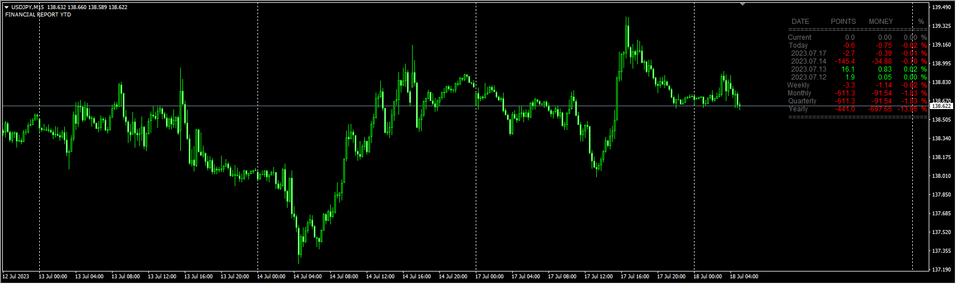Image resolution: width=956 pixels, height=284 pixels.
Task: Click the FINANCIAL REPORT YTD label
Action: pyautogui.click(x=38, y=15)
